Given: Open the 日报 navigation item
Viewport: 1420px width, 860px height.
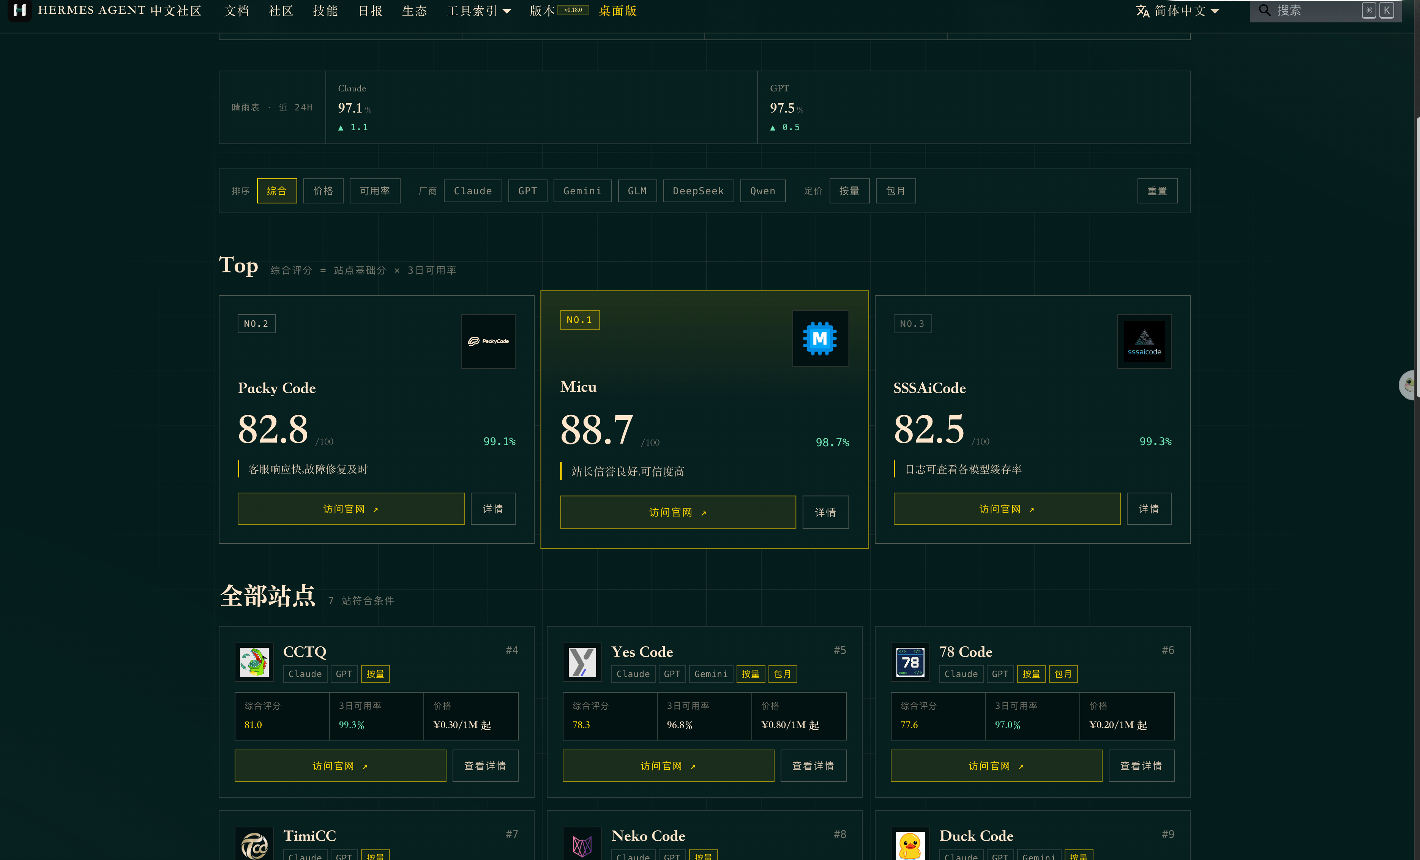Looking at the screenshot, I should click(370, 10).
